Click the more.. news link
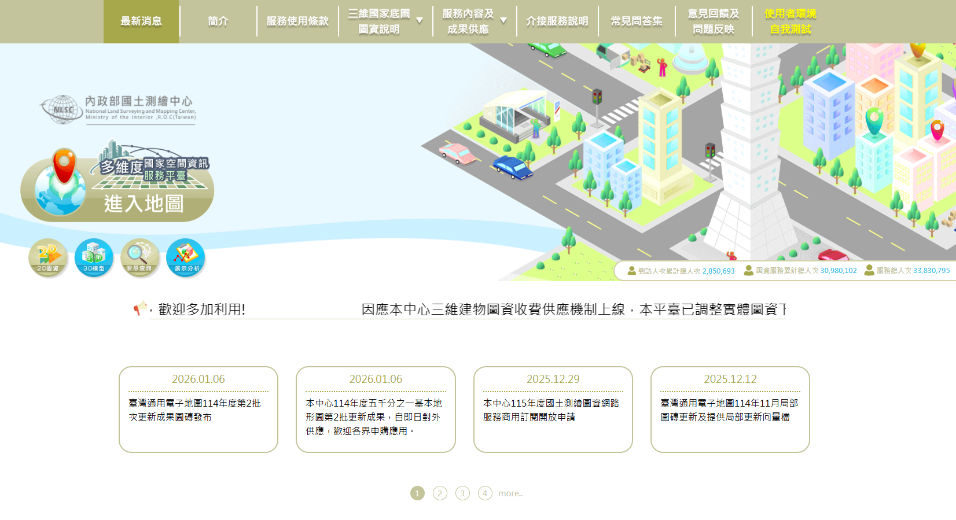 coord(510,493)
